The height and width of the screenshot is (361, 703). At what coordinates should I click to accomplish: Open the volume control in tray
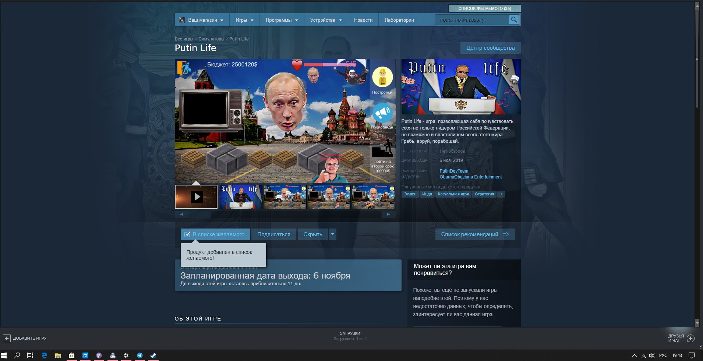point(652,355)
